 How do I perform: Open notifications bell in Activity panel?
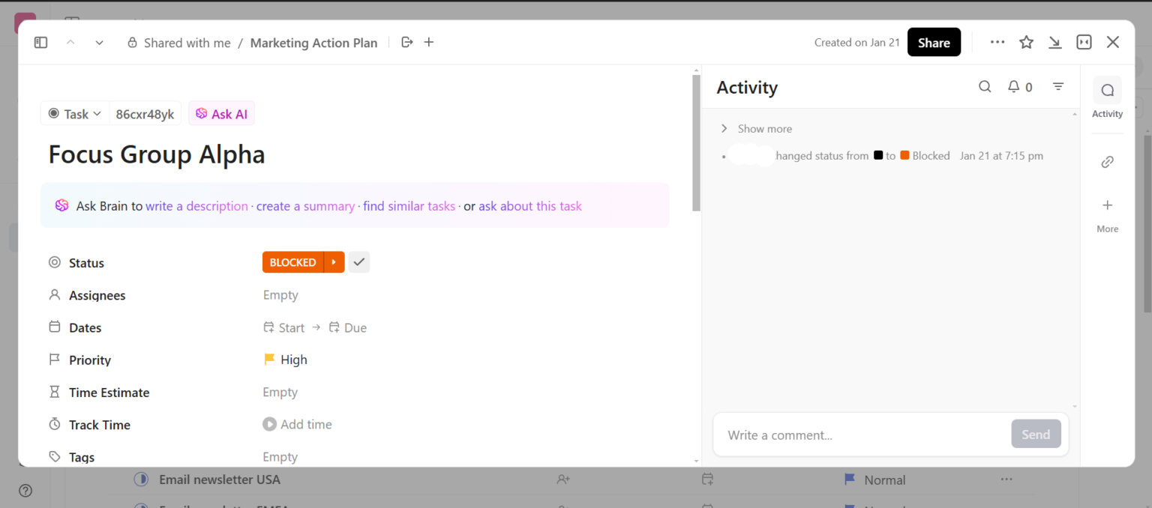[1014, 86]
